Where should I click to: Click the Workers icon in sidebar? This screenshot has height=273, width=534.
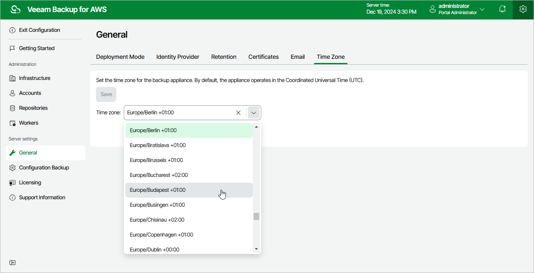click(12, 123)
